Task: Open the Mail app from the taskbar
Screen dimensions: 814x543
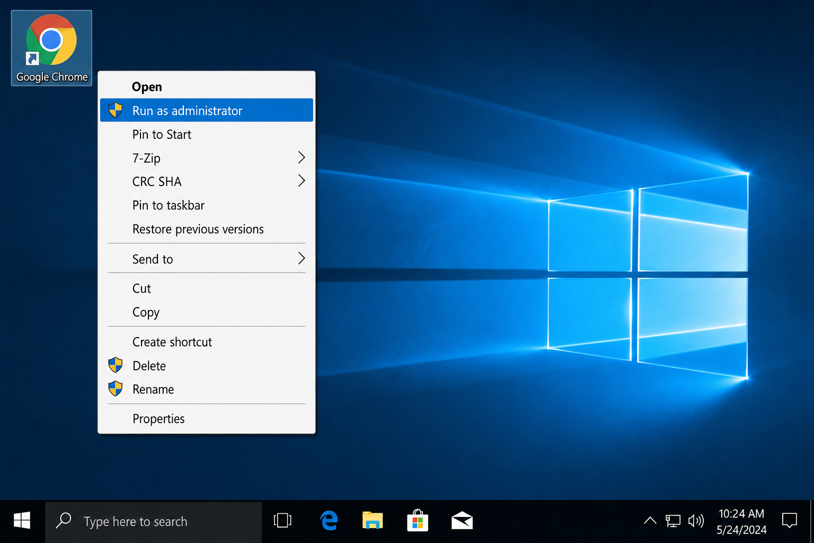Action: [462, 521]
